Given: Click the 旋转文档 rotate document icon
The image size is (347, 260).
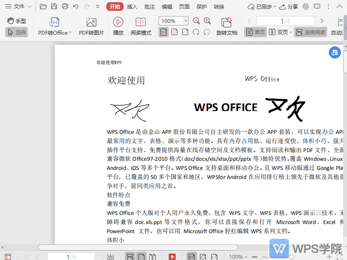Looking at the screenshot, I should pyautogui.click(x=226, y=23).
